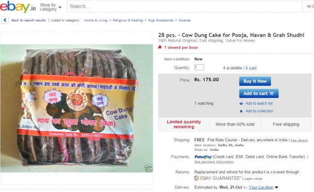The image size is (314, 192).
Task: Open the All Categories search dropdown
Action: click(310, 7)
